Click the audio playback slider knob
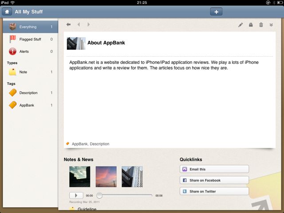284x213 pixels. [x=99, y=195]
